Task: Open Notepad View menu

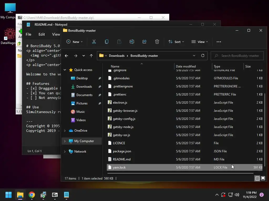Action: coord(56,34)
